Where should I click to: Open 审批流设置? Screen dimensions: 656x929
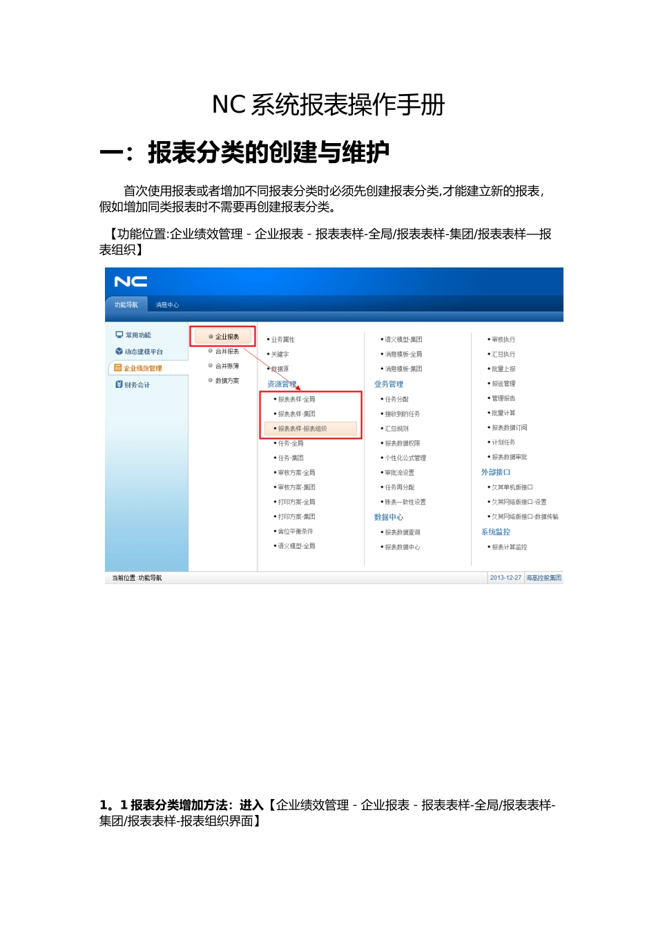399,473
